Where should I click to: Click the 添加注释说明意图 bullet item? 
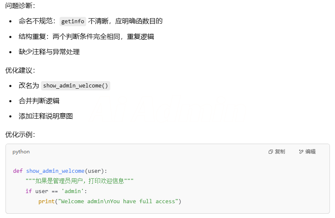click(46, 116)
